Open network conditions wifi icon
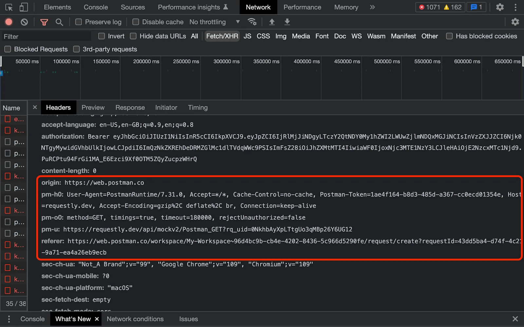The width and height of the screenshot is (524, 327). pyautogui.click(x=252, y=22)
